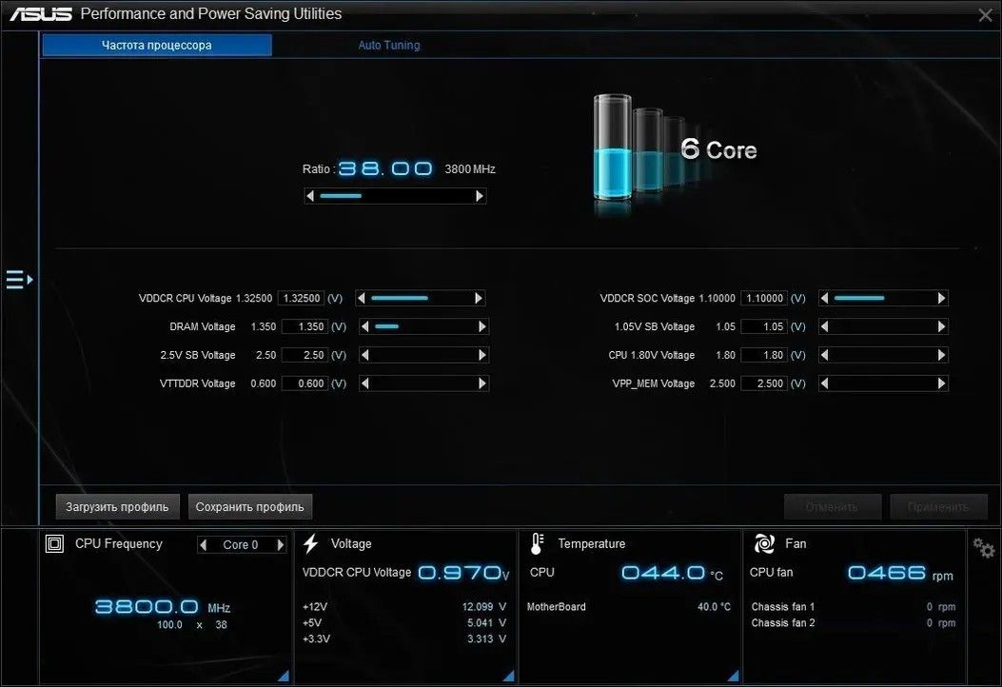Click the DRAM Voltage input field
Viewport: 1002px width, 687px height.
click(x=303, y=326)
